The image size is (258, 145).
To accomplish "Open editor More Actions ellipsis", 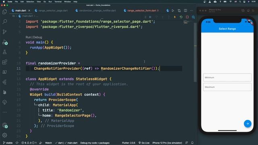I will coord(191,10).
